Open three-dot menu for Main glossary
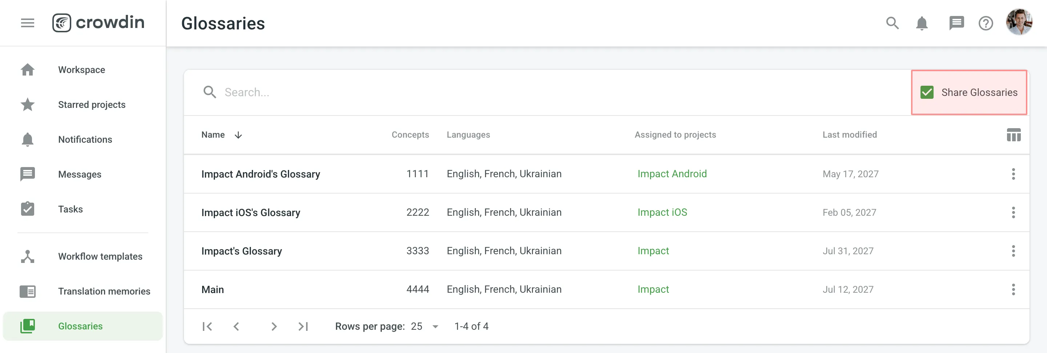Image resolution: width=1047 pixels, height=353 pixels. [1013, 289]
